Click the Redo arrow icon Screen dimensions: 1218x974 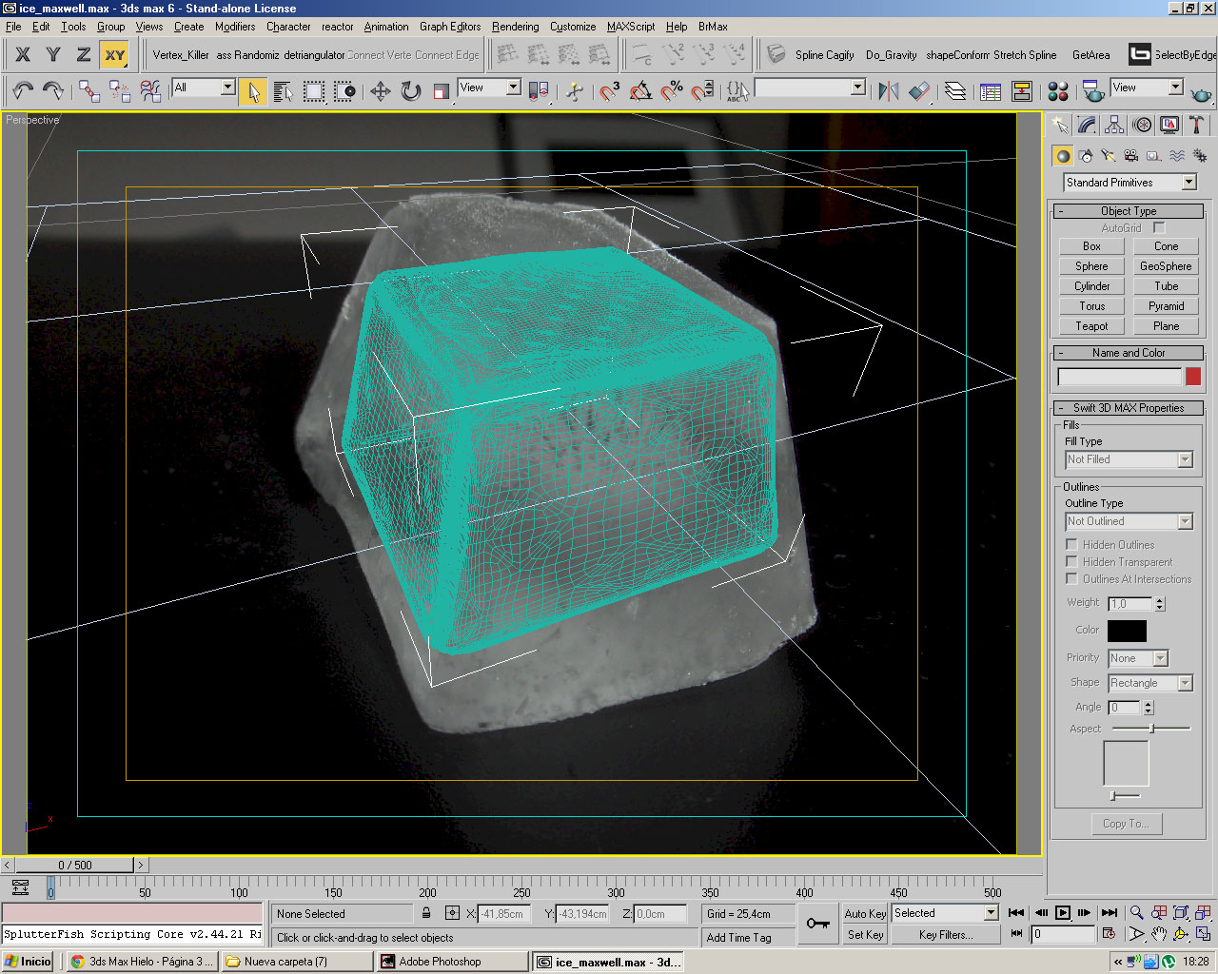tap(53, 91)
